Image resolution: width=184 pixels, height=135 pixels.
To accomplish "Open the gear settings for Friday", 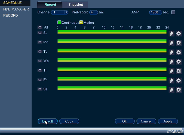I will tap(179, 81).
